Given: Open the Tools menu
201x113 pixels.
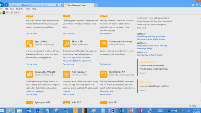Looking at the screenshot, I should (28, 9).
